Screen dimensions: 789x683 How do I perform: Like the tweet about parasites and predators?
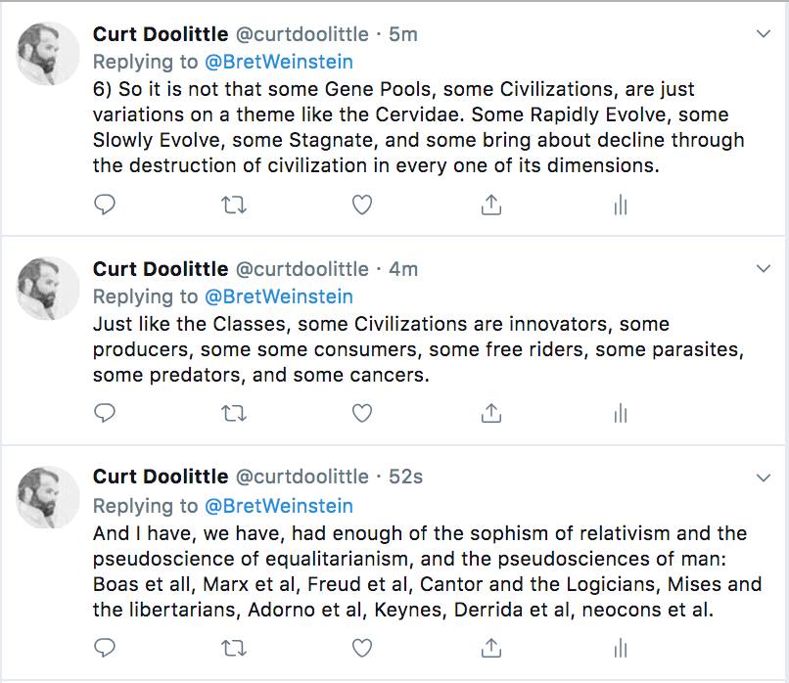pyautogui.click(x=362, y=414)
